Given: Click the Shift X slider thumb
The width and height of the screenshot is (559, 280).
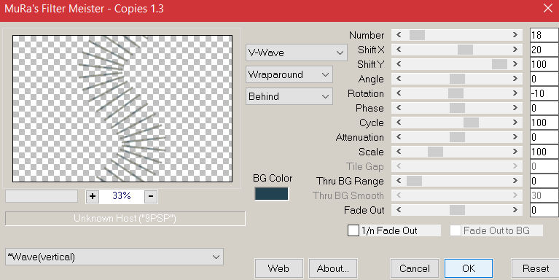Looking at the screenshot, I should 465,50.
